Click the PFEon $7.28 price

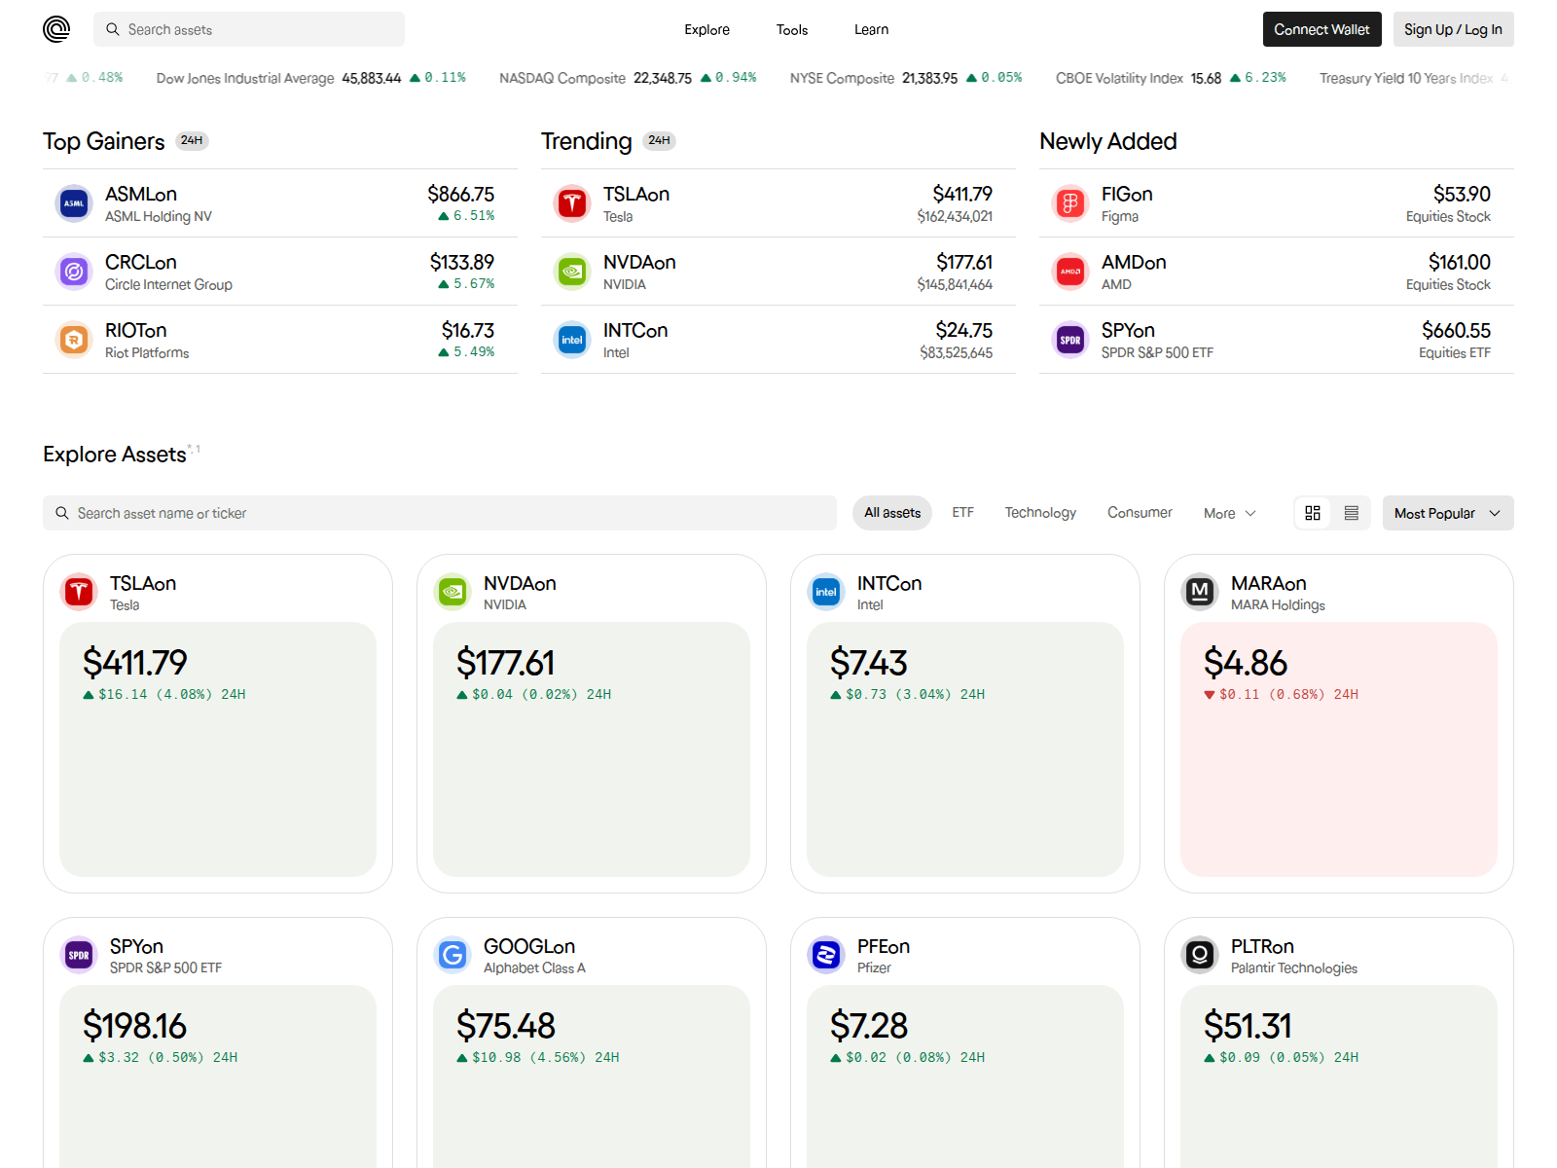pos(869,1026)
